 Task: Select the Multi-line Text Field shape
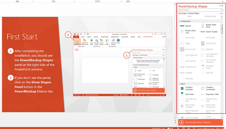tap(209, 100)
